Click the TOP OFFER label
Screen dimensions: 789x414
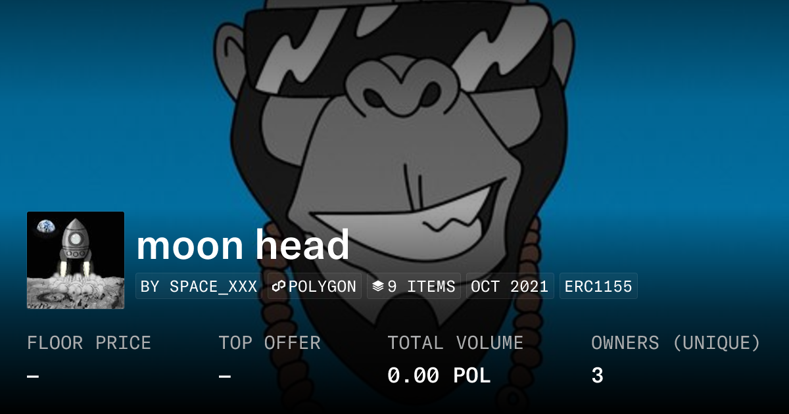pyautogui.click(x=270, y=343)
